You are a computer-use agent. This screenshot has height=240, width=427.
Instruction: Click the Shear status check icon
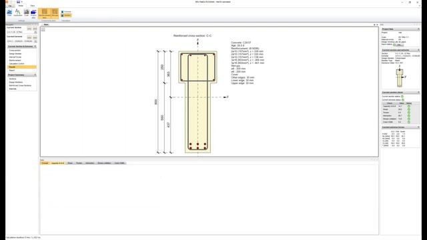pyautogui.click(x=409, y=109)
